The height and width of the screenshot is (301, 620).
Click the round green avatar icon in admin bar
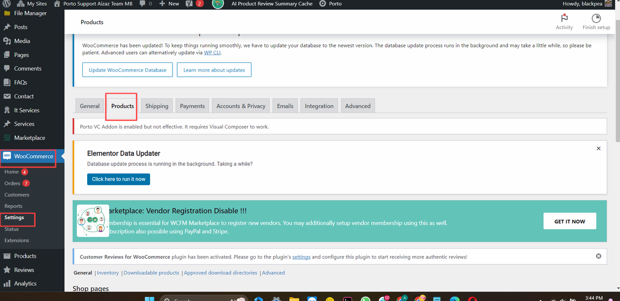point(218,4)
